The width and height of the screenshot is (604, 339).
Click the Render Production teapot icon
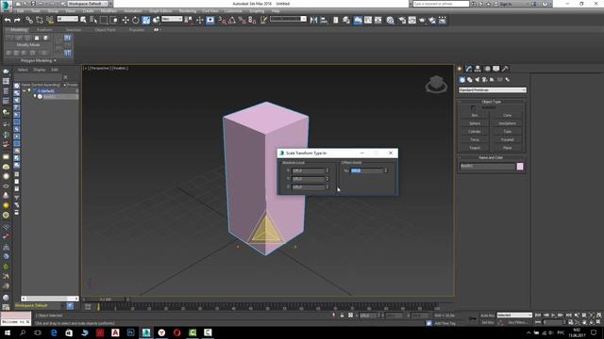click(x=422, y=20)
